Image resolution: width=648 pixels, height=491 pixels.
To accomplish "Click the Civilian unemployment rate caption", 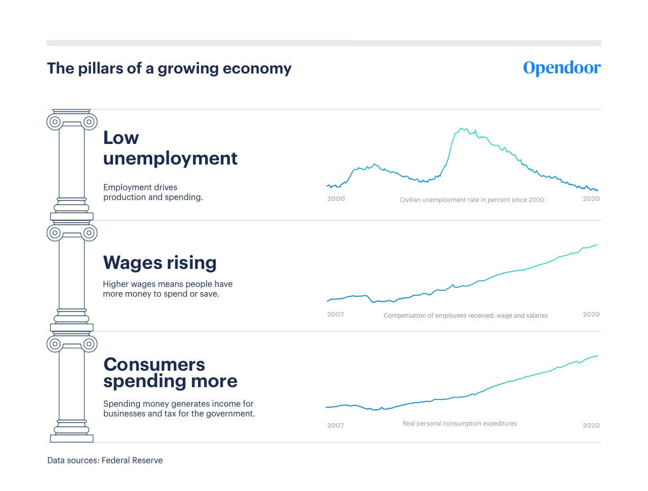I will click(472, 200).
